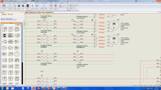Open Manage origin-destination arrows dropdown
Viewport: 161px width, 90px height.
44,7
